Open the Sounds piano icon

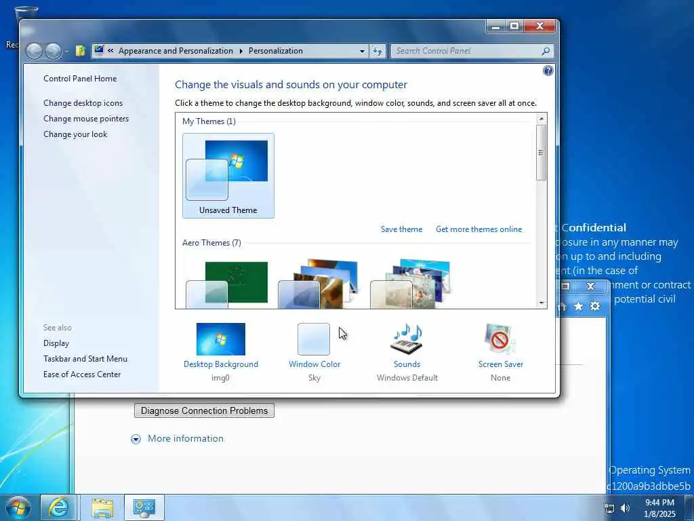407,339
